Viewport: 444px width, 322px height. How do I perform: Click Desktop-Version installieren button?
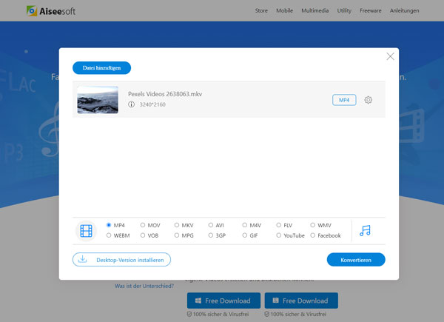click(122, 260)
